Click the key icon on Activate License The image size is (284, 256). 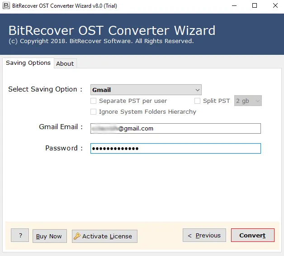[x=77, y=236]
